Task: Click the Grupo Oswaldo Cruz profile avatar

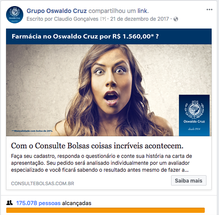Action: tap(15, 15)
